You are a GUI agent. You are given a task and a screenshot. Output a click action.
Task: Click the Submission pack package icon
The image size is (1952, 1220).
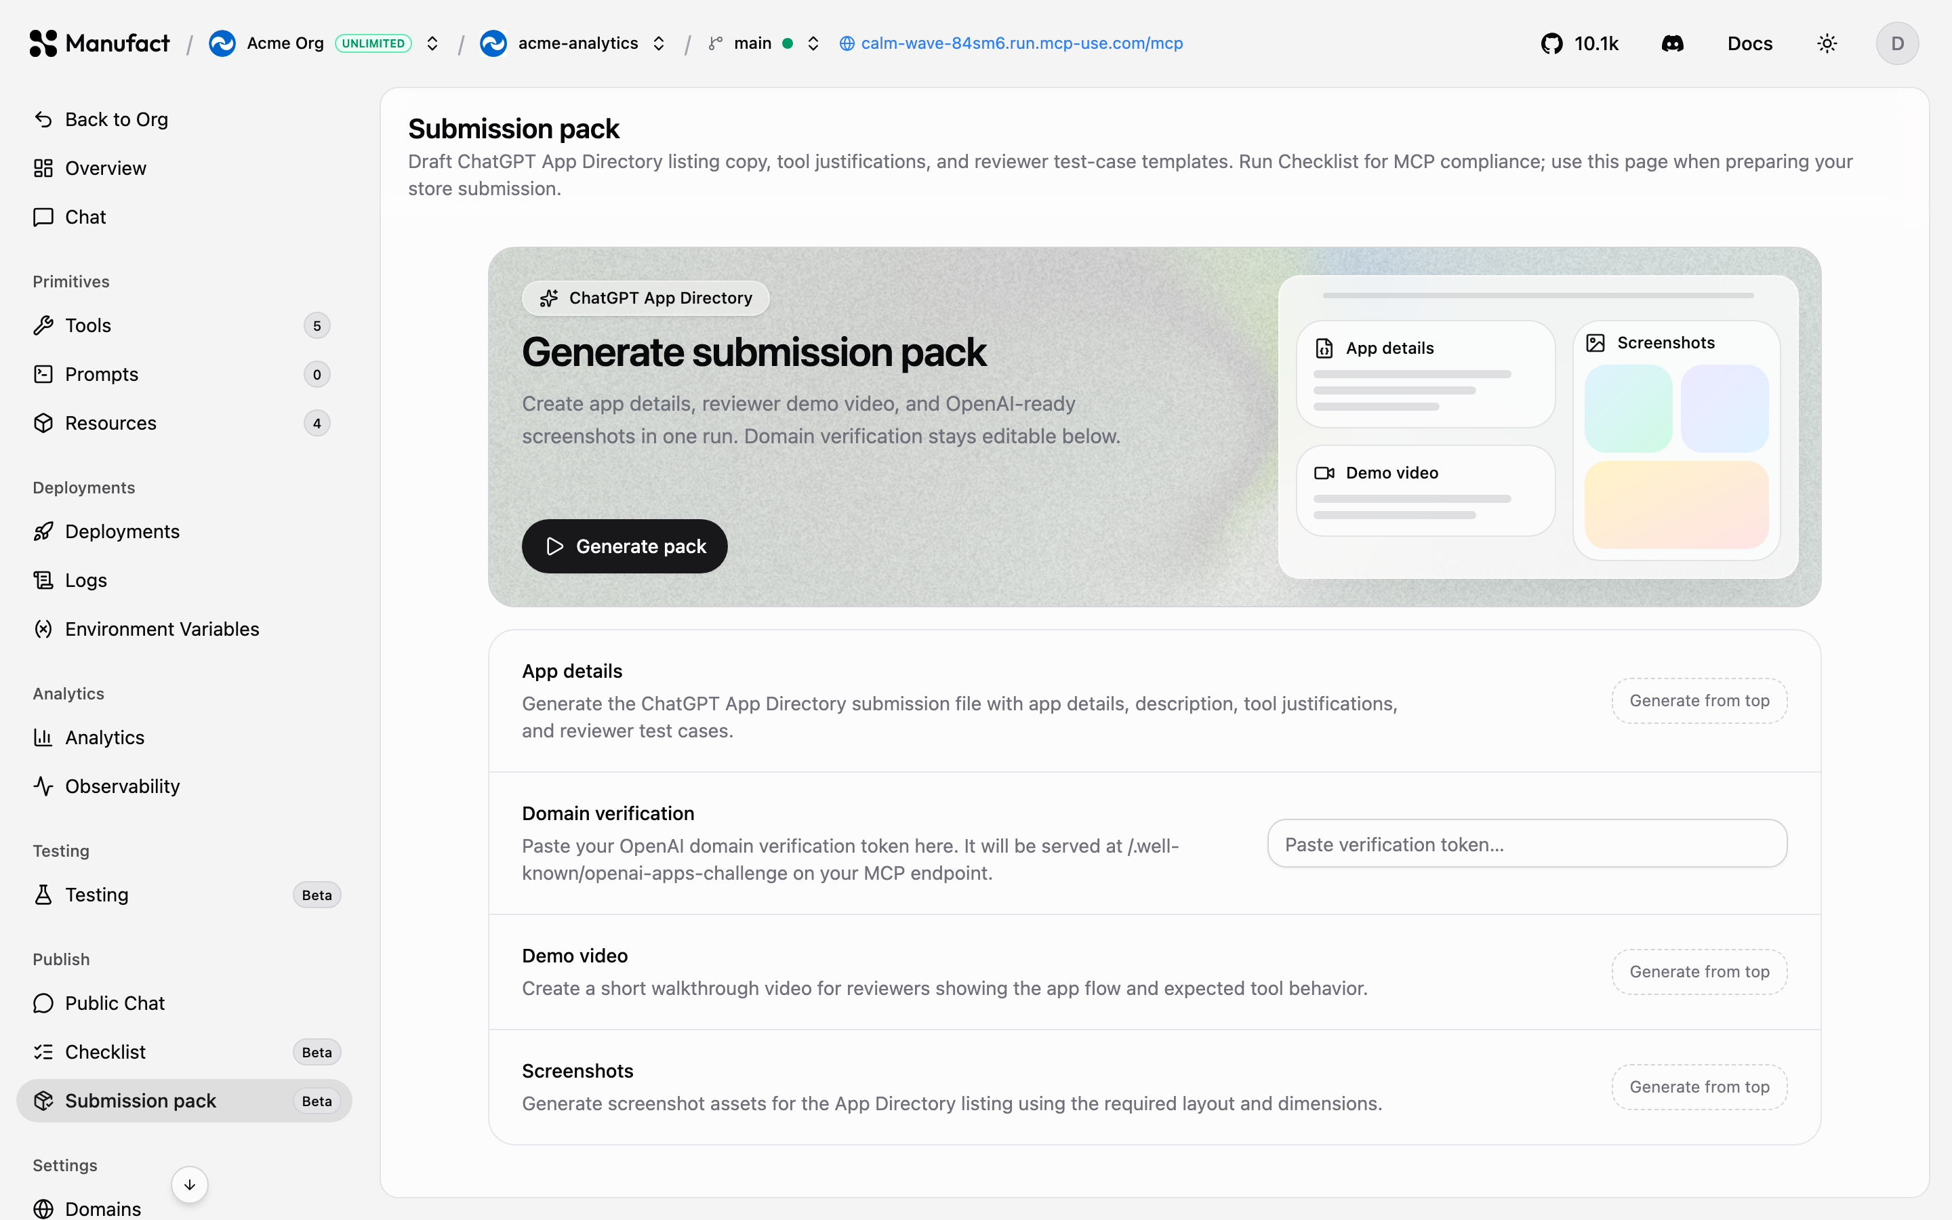[x=43, y=1101]
